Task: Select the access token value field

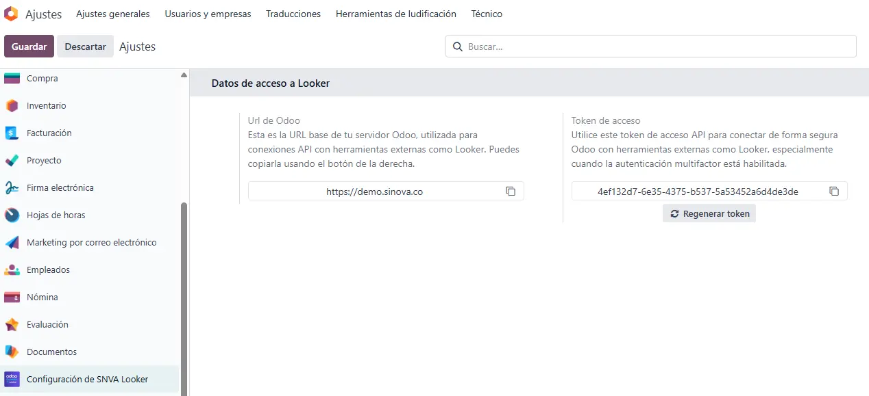Action: tap(709, 192)
